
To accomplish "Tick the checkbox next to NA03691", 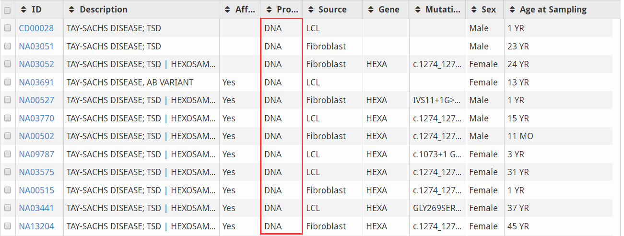I will click(7, 83).
